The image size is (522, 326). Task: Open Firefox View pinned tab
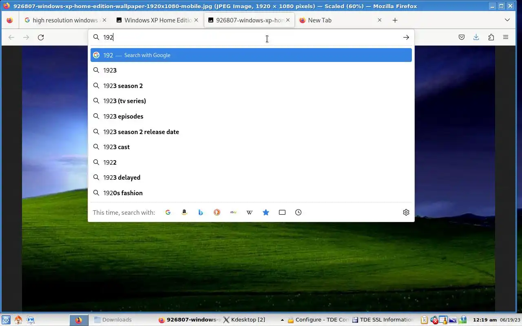point(10,20)
